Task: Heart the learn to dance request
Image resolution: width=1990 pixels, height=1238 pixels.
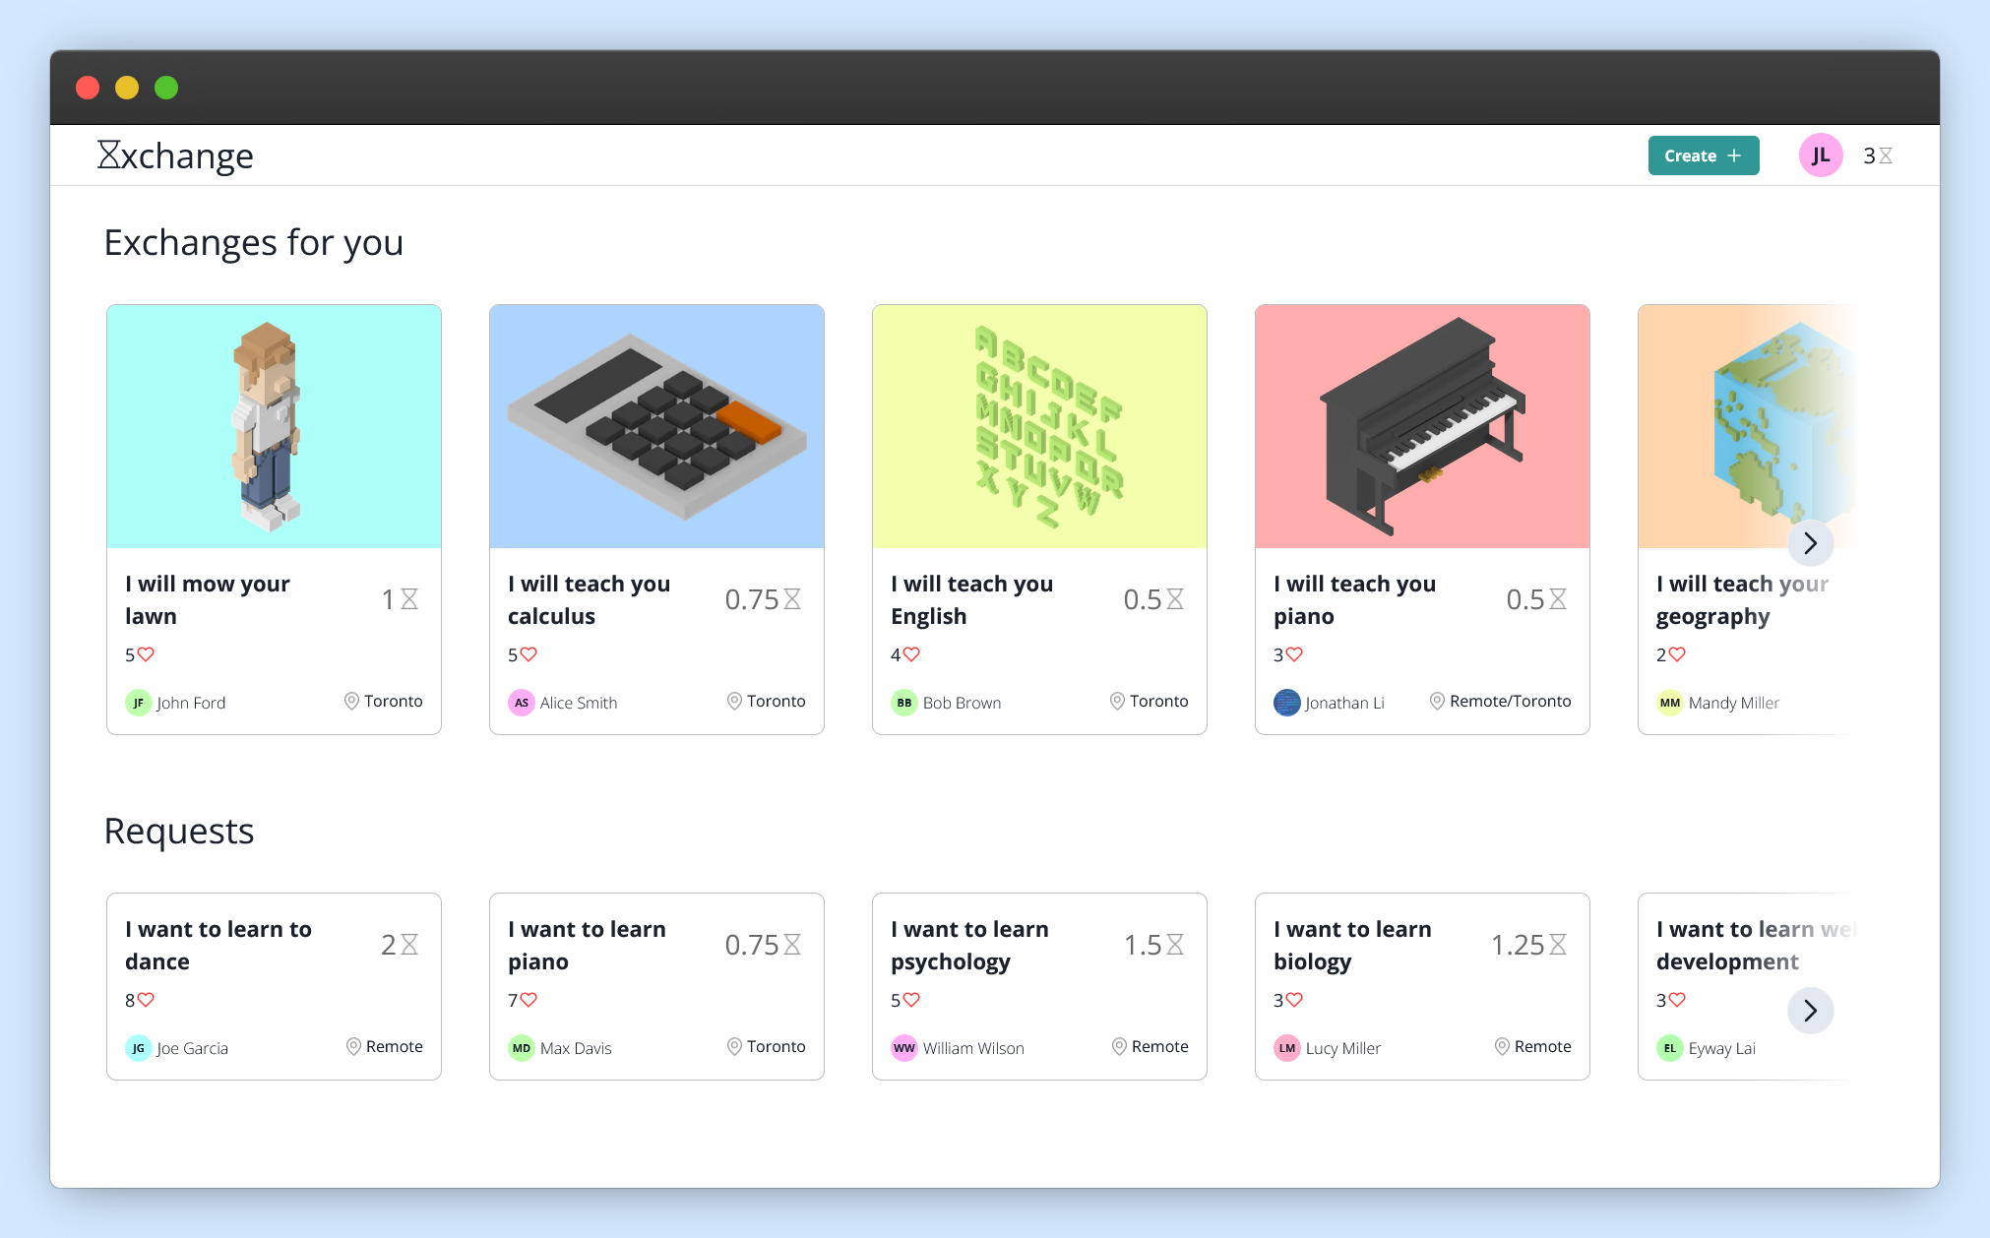Action: click(x=147, y=1000)
